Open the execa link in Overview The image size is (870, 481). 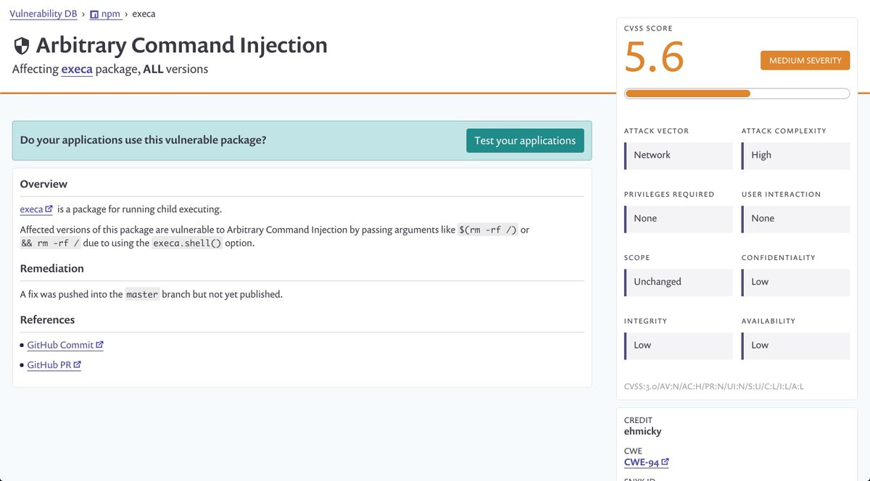click(x=31, y=209)
